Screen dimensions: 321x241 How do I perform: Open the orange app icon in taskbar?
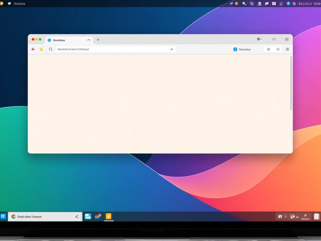108,216
